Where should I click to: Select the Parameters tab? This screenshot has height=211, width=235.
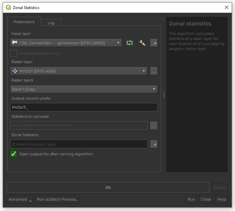tap(24, 22)
